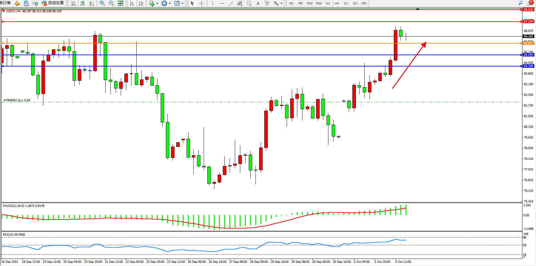Expand the periodicity clock dropdown arrow

pyautogui.click(x=170, y=4)
